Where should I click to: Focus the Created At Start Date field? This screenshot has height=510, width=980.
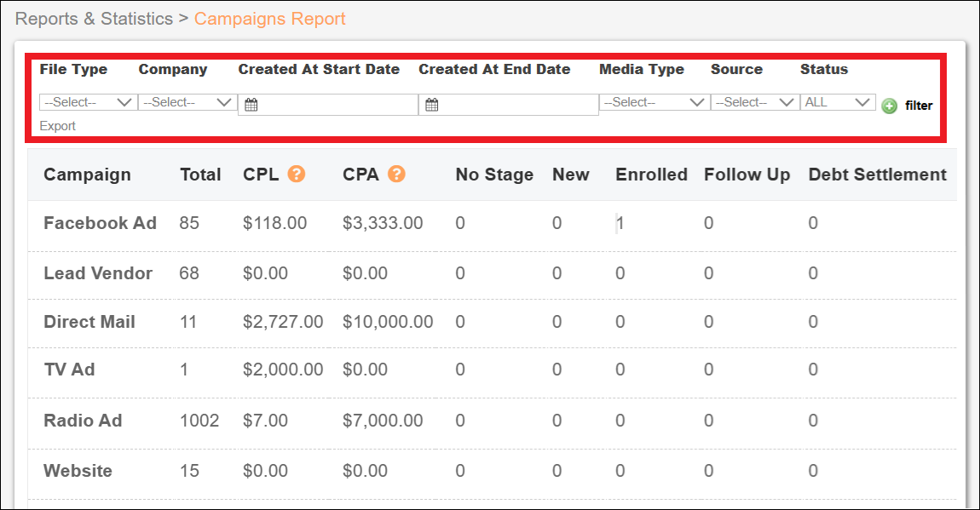[328, 105]
